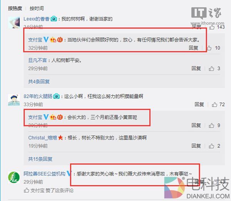The image size is (231, 201).
Task: Like 82年的火腿肠's comment showing 72
Action: (x=214, y=105)
